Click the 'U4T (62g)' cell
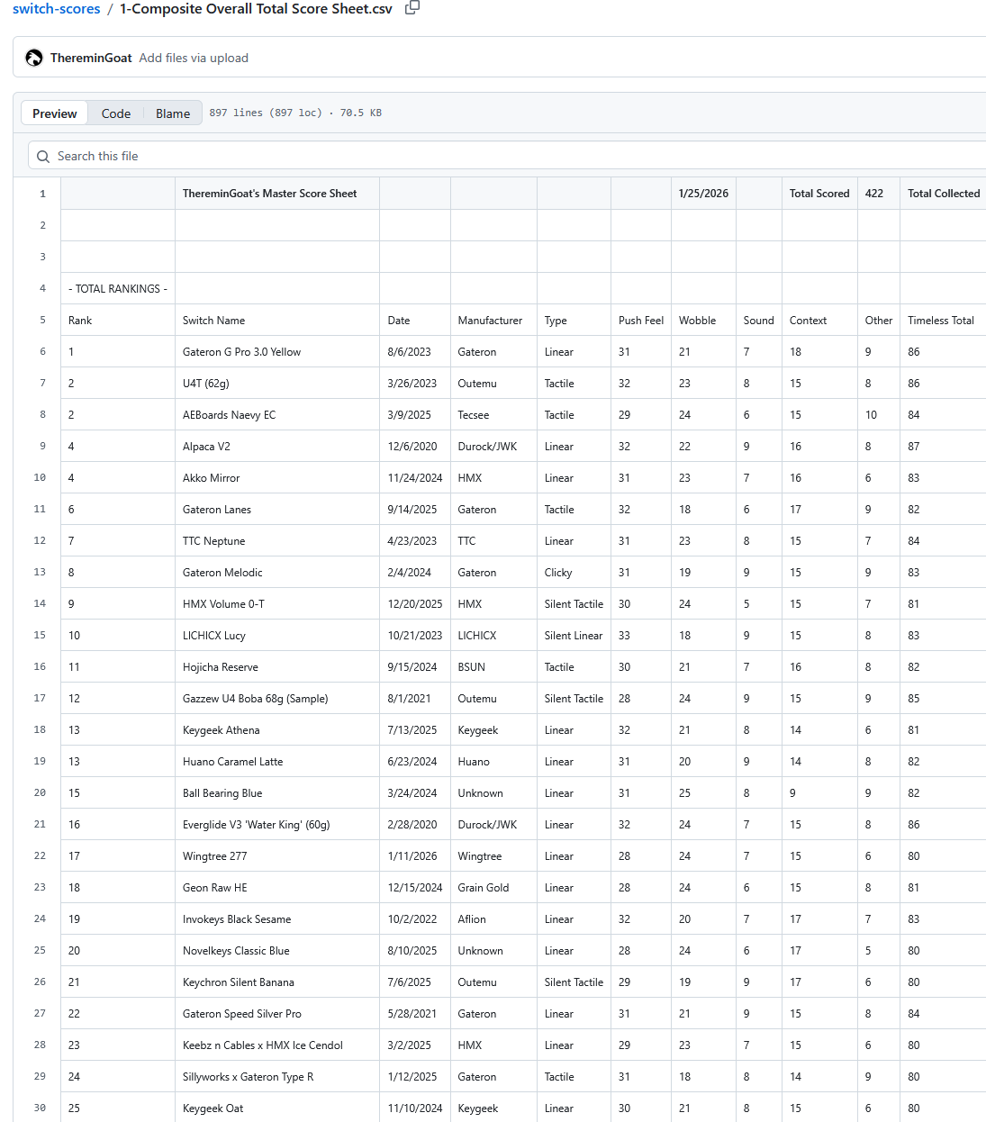Image resolution: width=986 pixels, height=1122 pixels. click(277, 383)
